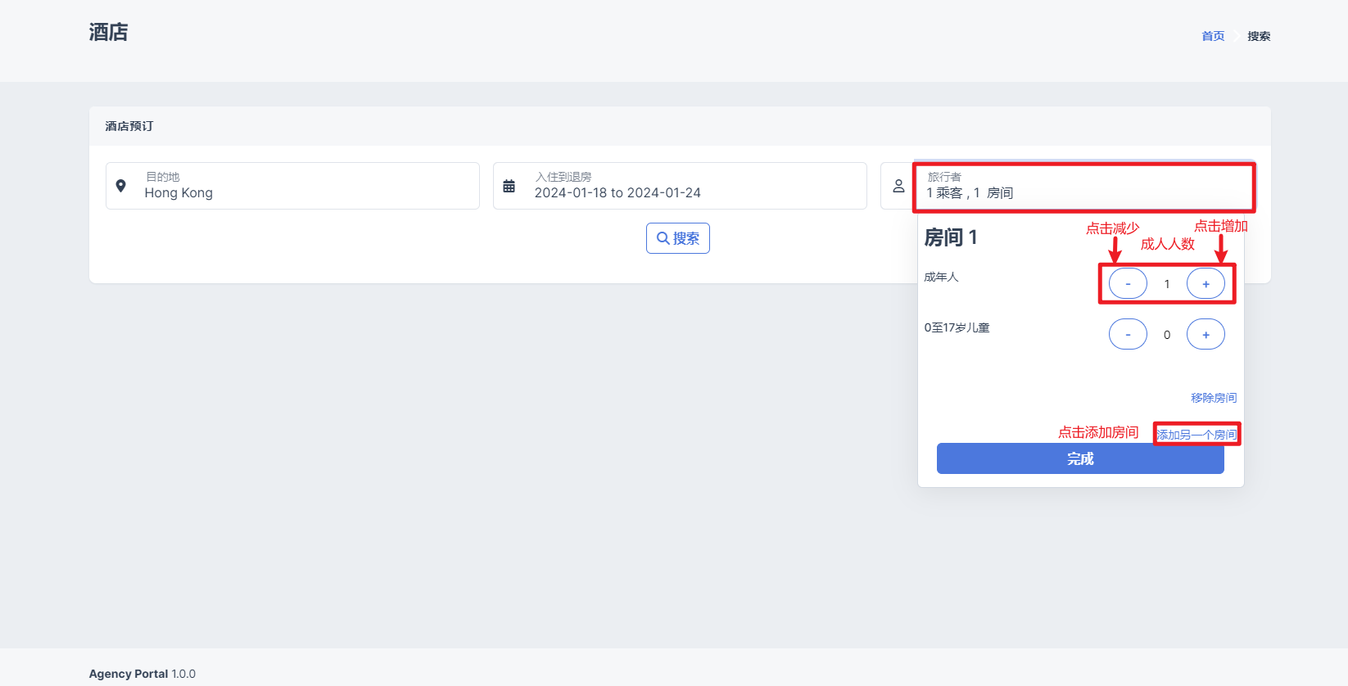The image size is (1348, 686).
Task: Click the 添加另一个房间 link
Action: point(1196,435)
